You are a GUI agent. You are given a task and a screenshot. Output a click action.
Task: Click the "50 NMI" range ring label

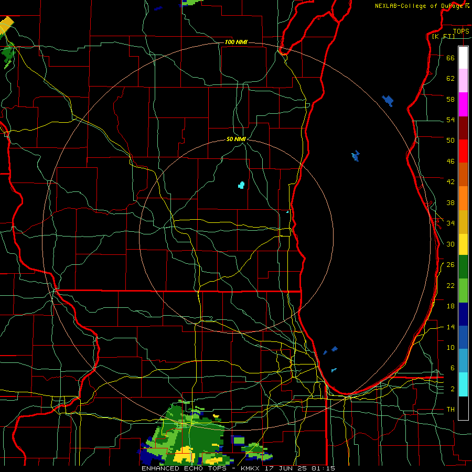pyautogui.click(x=237, y=139)
